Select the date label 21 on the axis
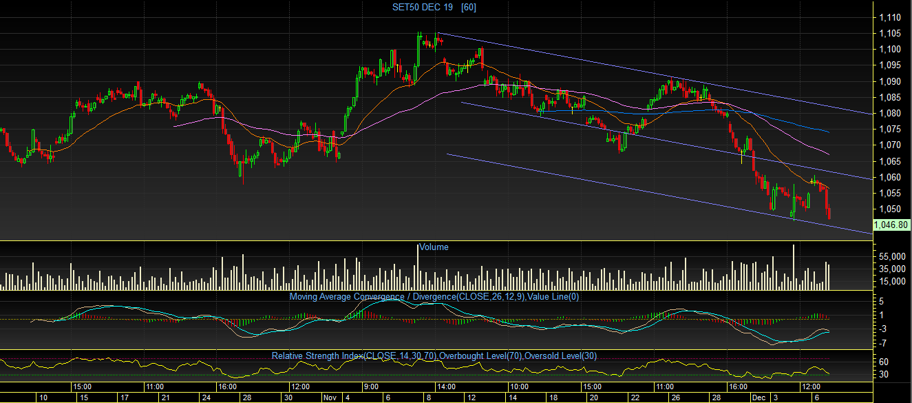The height and width of the screenshot is (403, 912). click(166, 397)
